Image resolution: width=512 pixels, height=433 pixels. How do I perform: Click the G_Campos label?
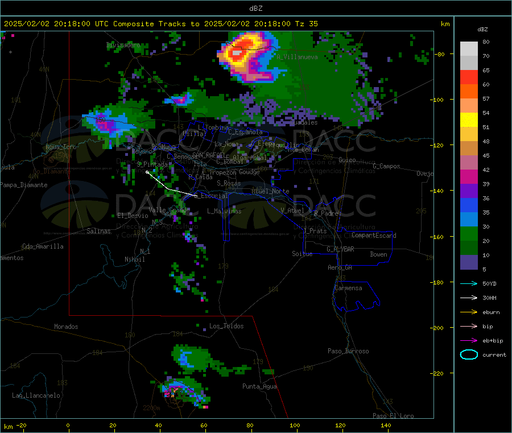coord(386,166)
